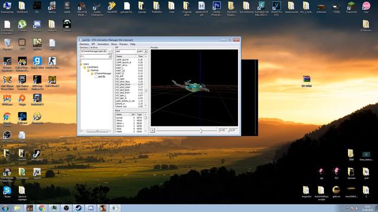Click the current time field beside slider

223,130
